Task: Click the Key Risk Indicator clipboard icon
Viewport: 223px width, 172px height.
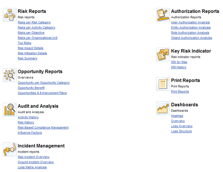Action: [163, 54]
